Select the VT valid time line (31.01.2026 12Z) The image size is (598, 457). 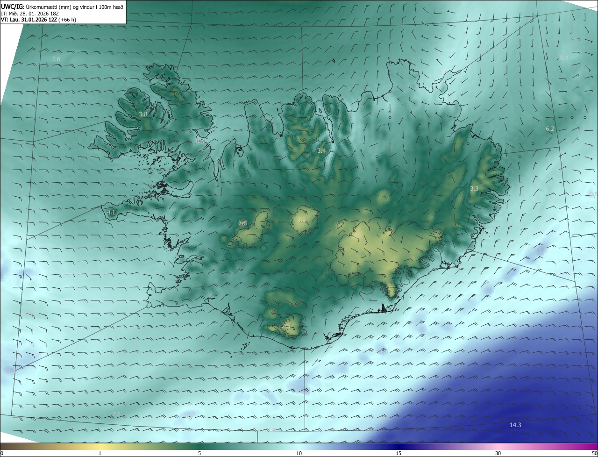tap(39, 20)
